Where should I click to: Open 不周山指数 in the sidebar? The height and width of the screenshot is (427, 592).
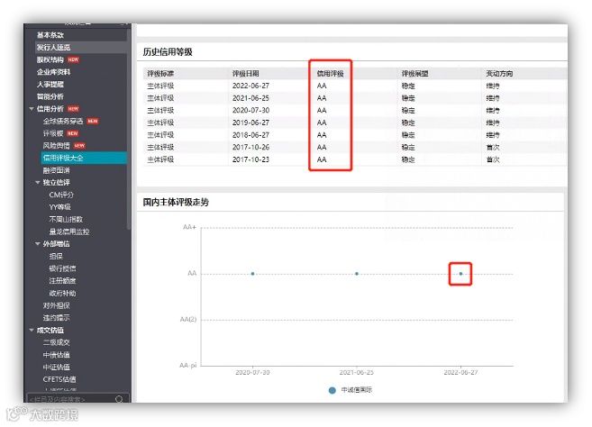66,219
